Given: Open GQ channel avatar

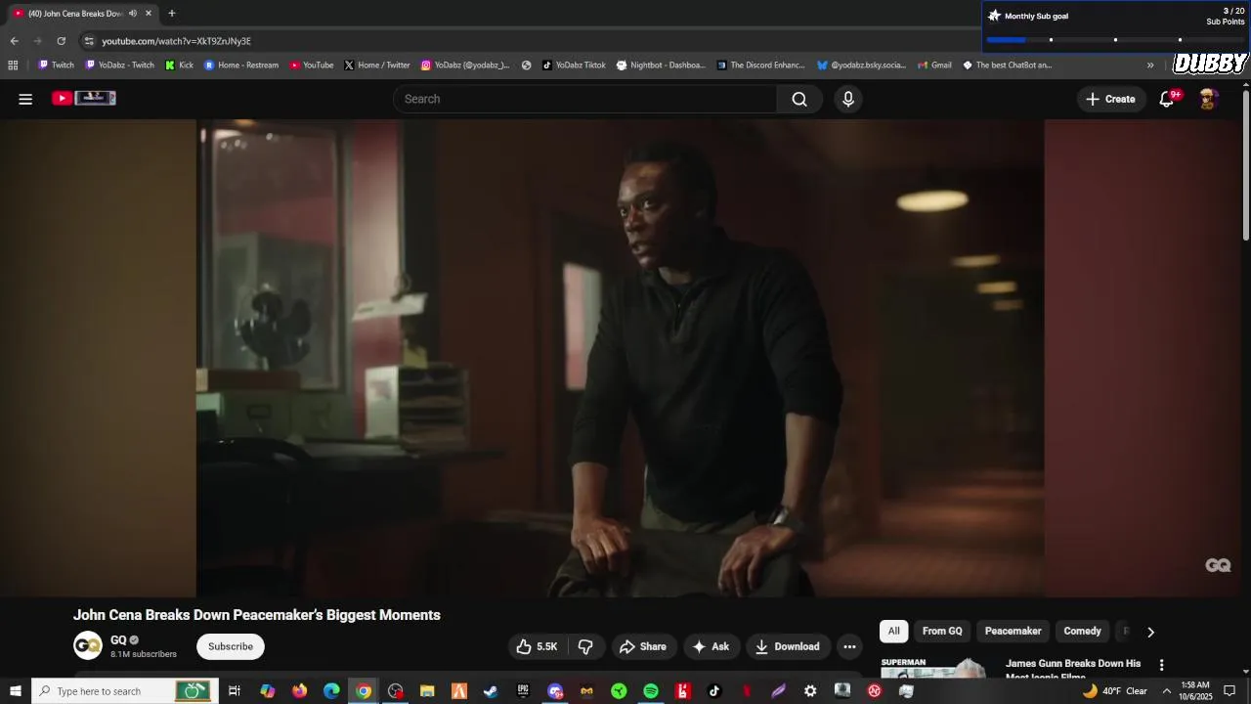Looking at the screenshot, I should coord(88,645).
